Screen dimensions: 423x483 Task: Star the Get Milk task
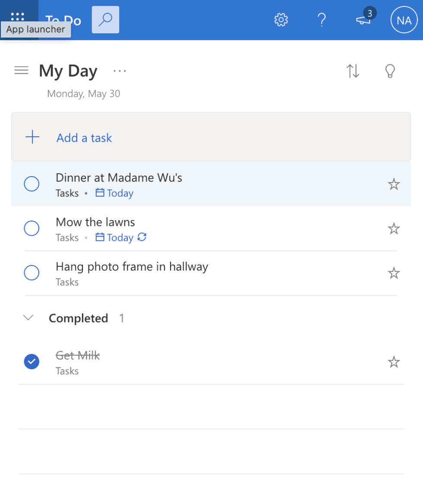394,362
